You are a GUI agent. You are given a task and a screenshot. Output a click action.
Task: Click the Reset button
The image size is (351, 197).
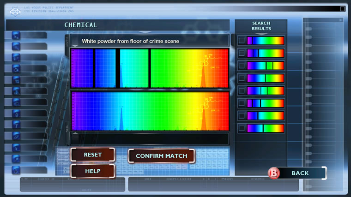[92, 155]
